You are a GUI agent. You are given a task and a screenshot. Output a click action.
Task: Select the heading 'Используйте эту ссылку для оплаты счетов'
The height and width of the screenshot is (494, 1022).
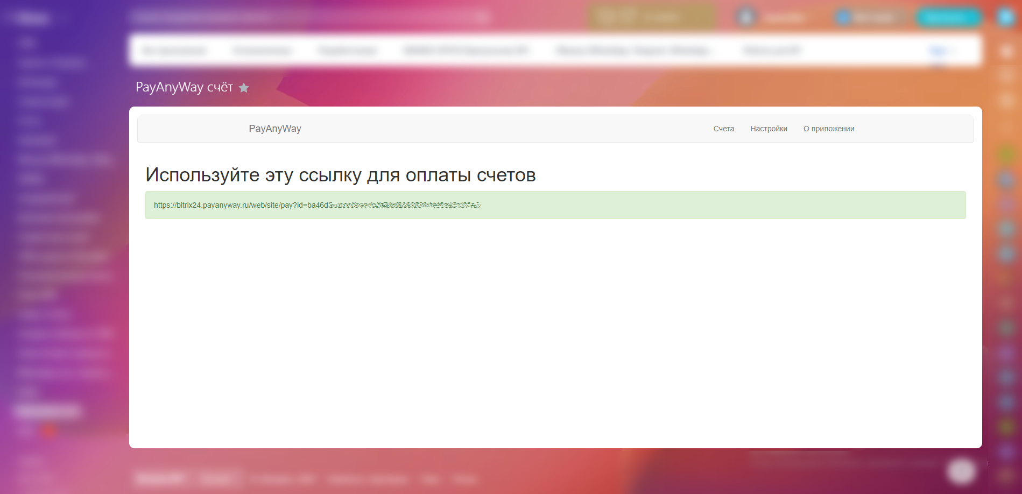point(341,175)
